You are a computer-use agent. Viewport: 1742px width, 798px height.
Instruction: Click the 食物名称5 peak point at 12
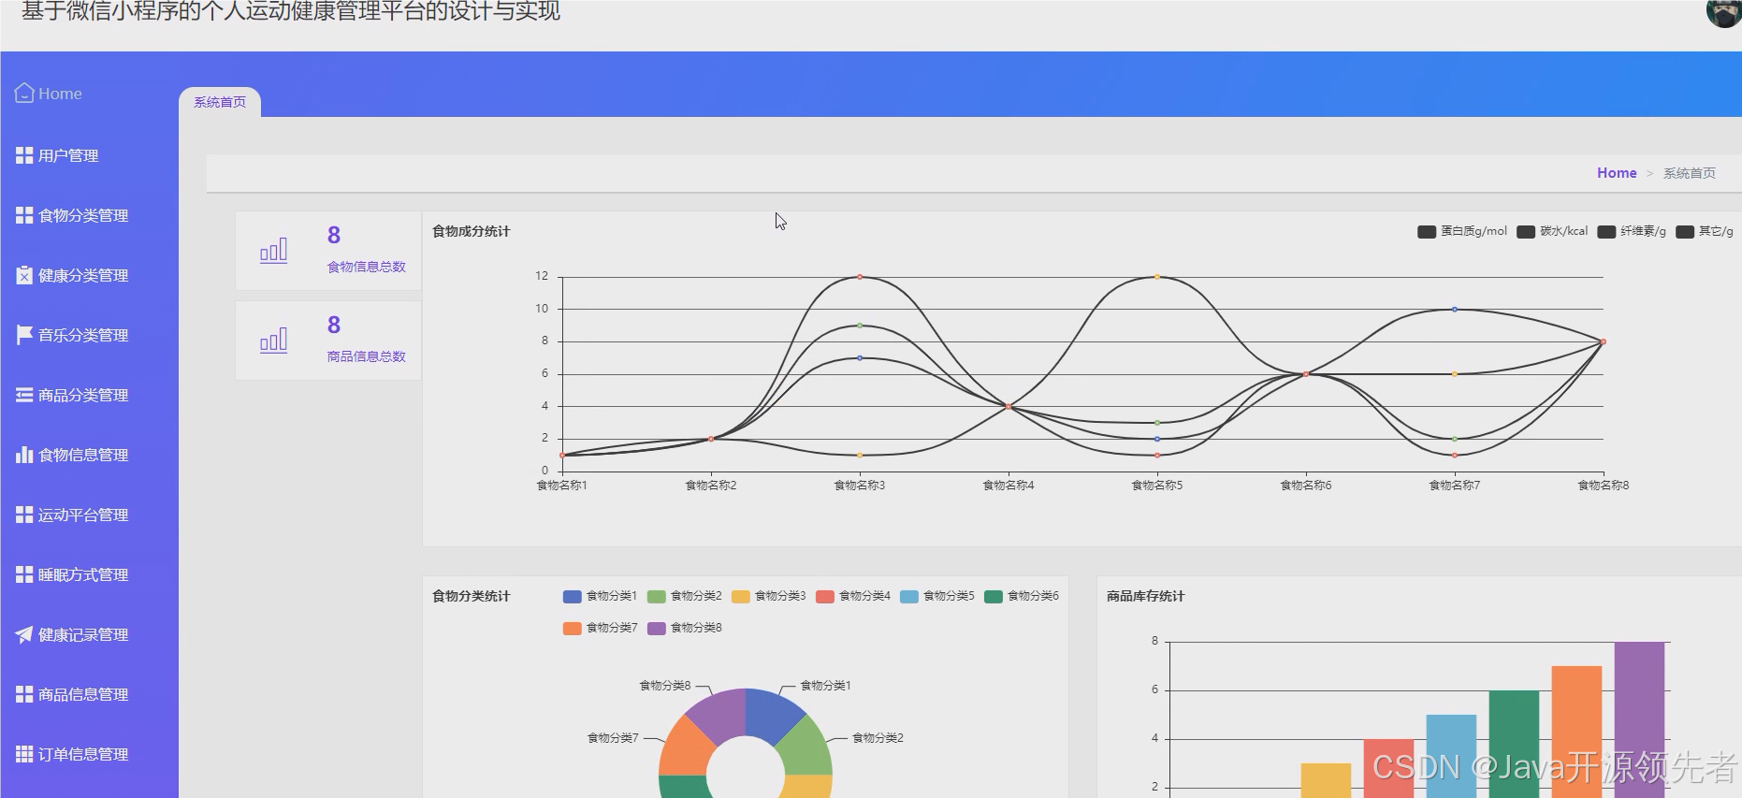1157,277
